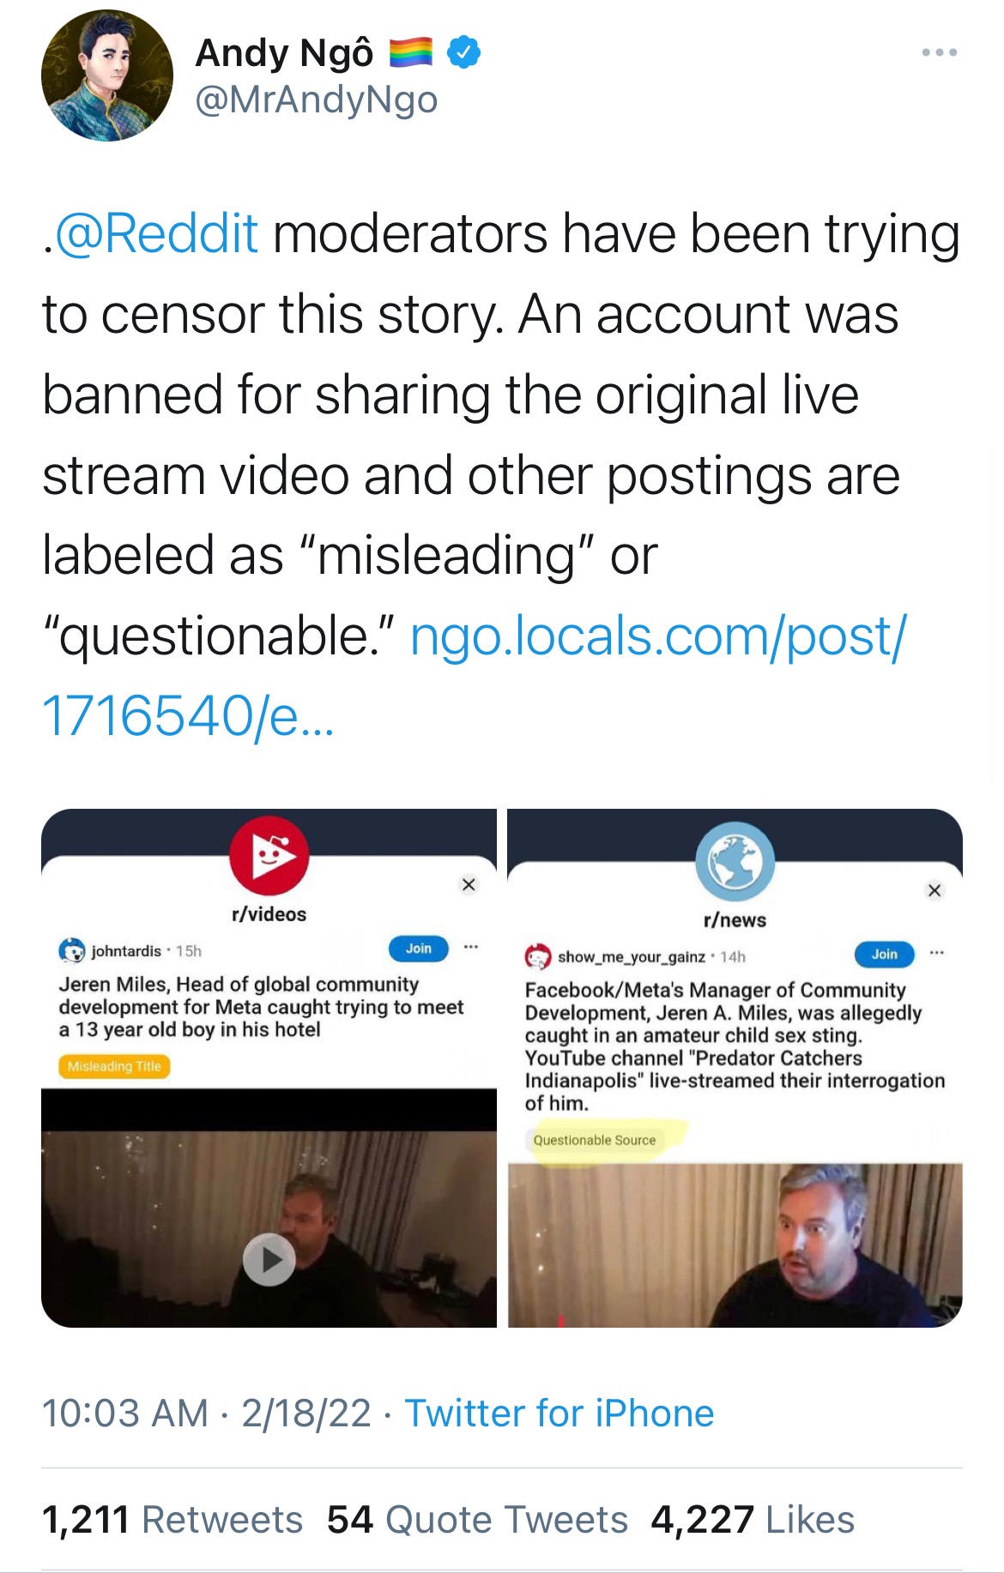This screenshot has height=1573, width=1004.
Task: Click the @Reddit mention link
Action: coord(156,233)
